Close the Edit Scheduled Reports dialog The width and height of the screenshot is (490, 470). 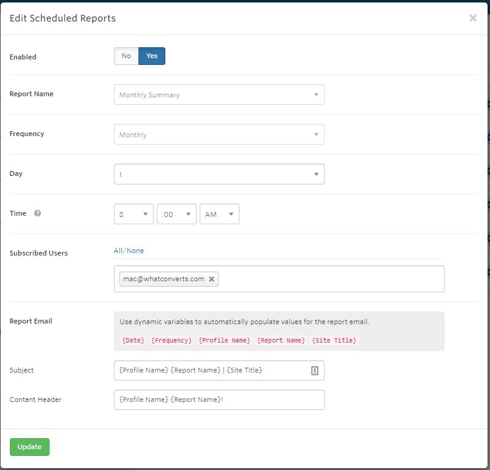coord(473,18)
